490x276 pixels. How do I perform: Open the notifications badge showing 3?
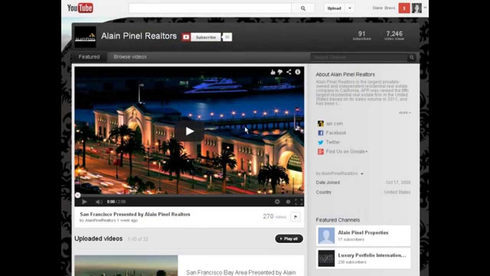tap(404, 8)
